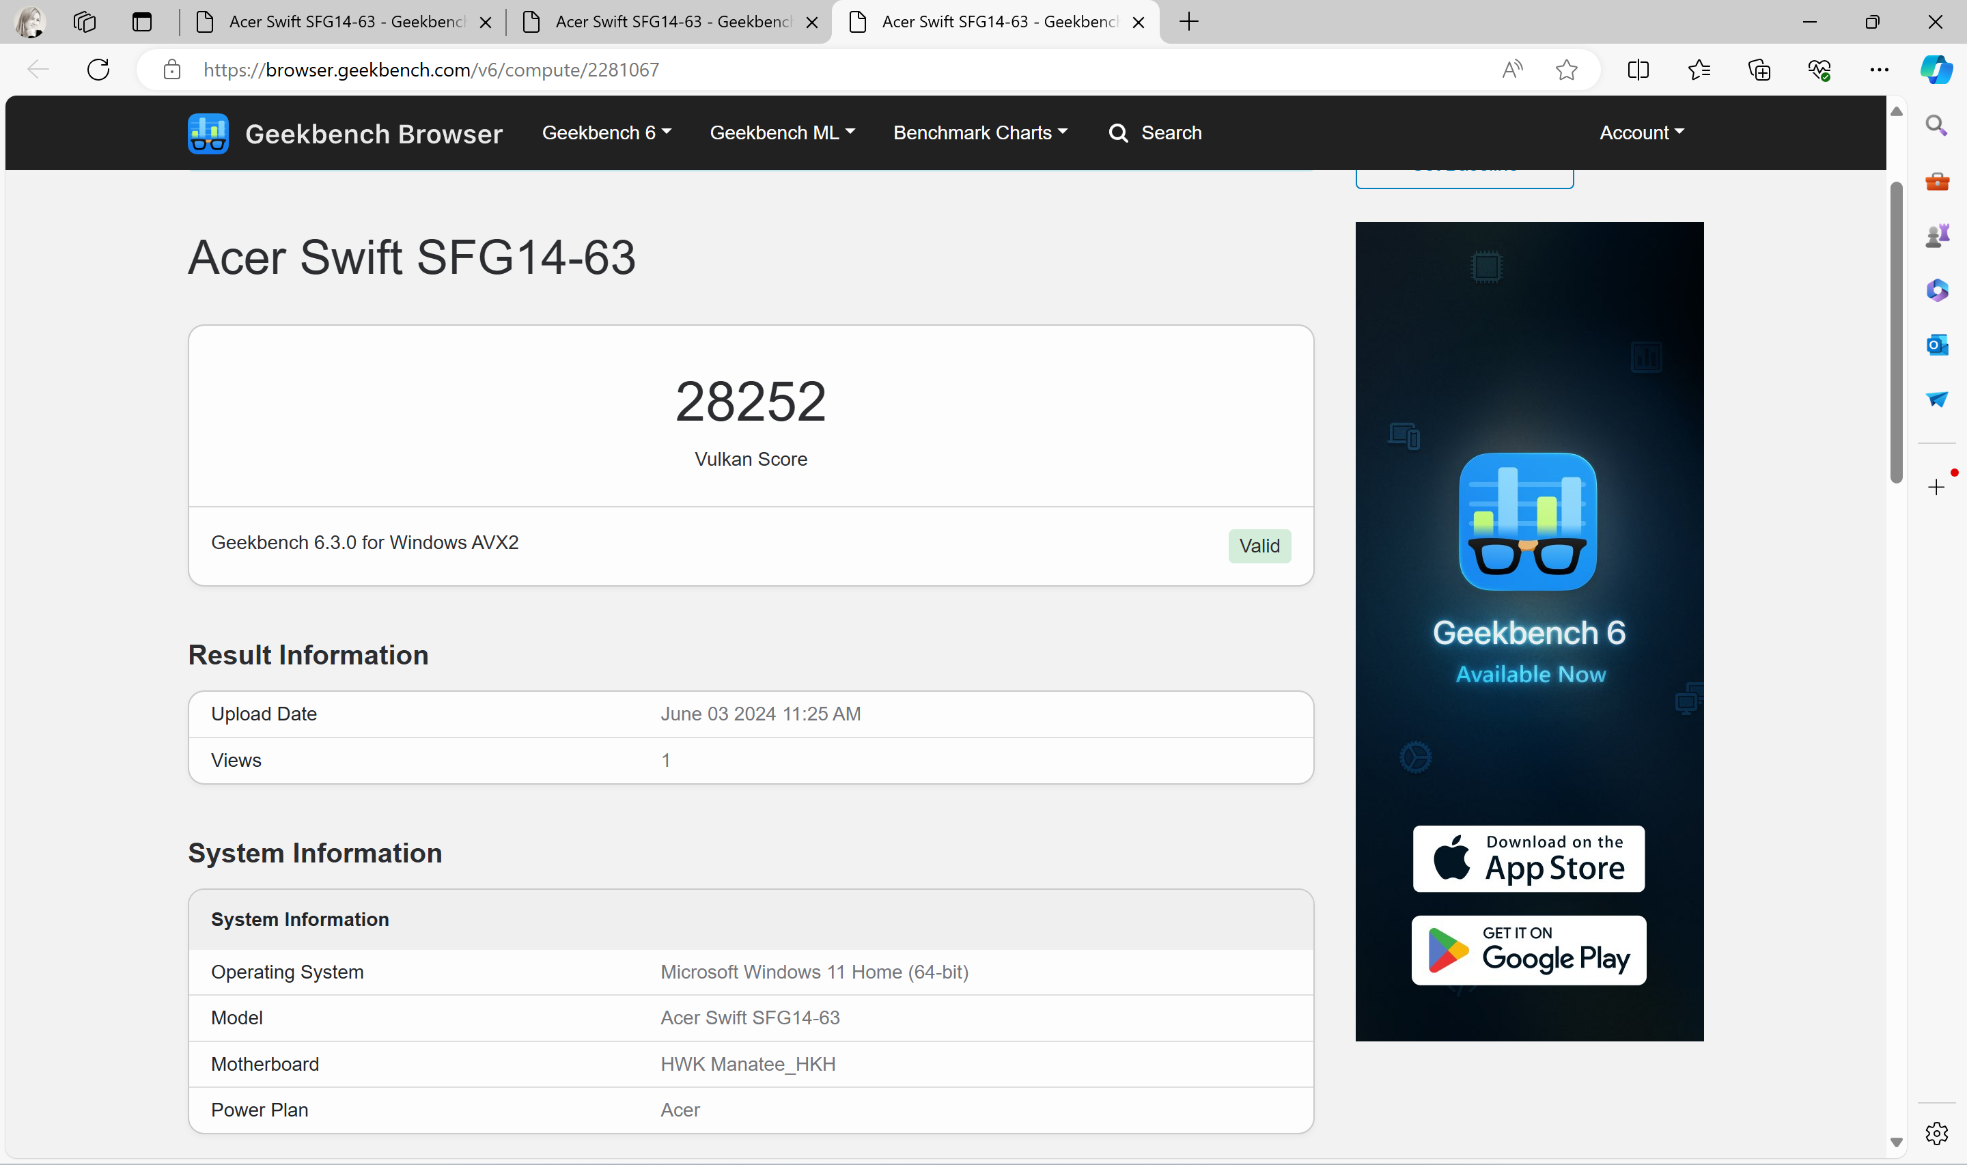Open the sidebar settings gear icon
Screen dimensions: 1967x1165
1937,1134
